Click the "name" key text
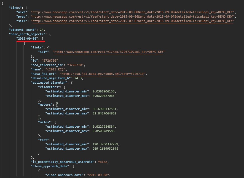Screen dimensions: 244x178 pyautogui.click(x=36, y=69)
